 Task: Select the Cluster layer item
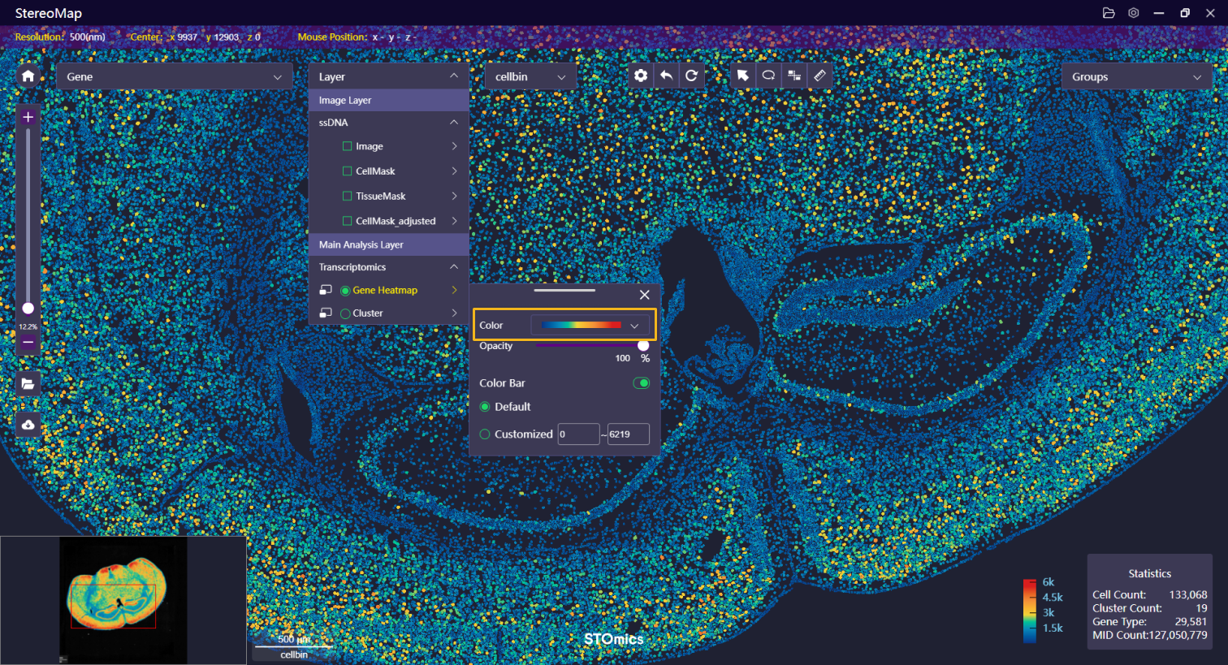(367, 313)
